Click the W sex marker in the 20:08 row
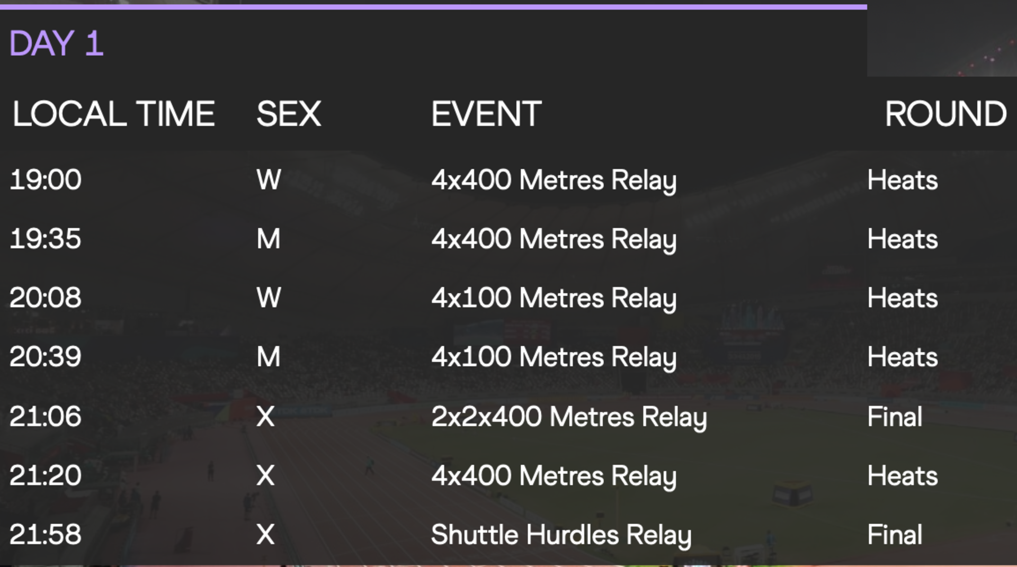The height and width of the screenshot is (567, 1017). pyautogui.click(x=269, y=298)
